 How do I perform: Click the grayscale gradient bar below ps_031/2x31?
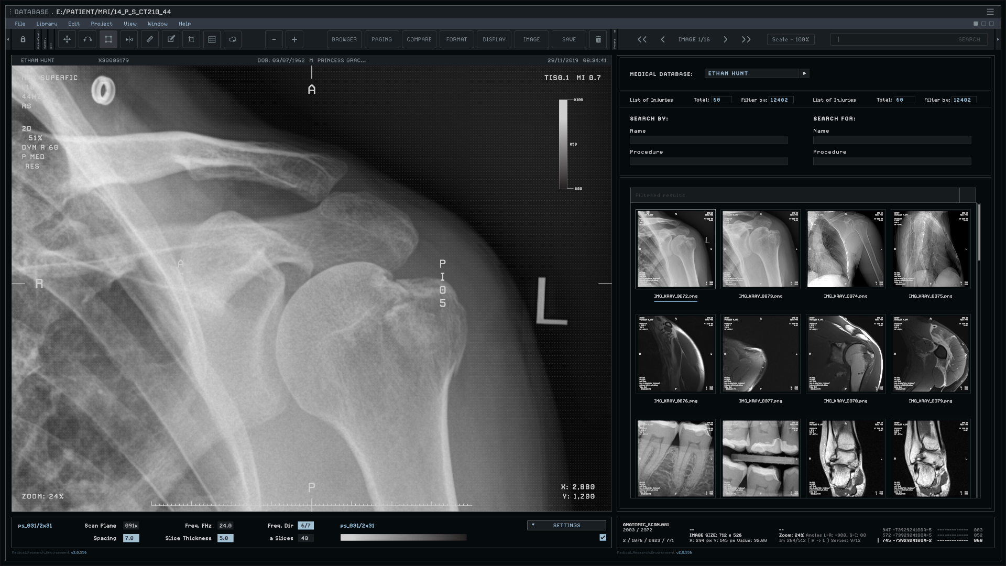click(x=403, y=537)
